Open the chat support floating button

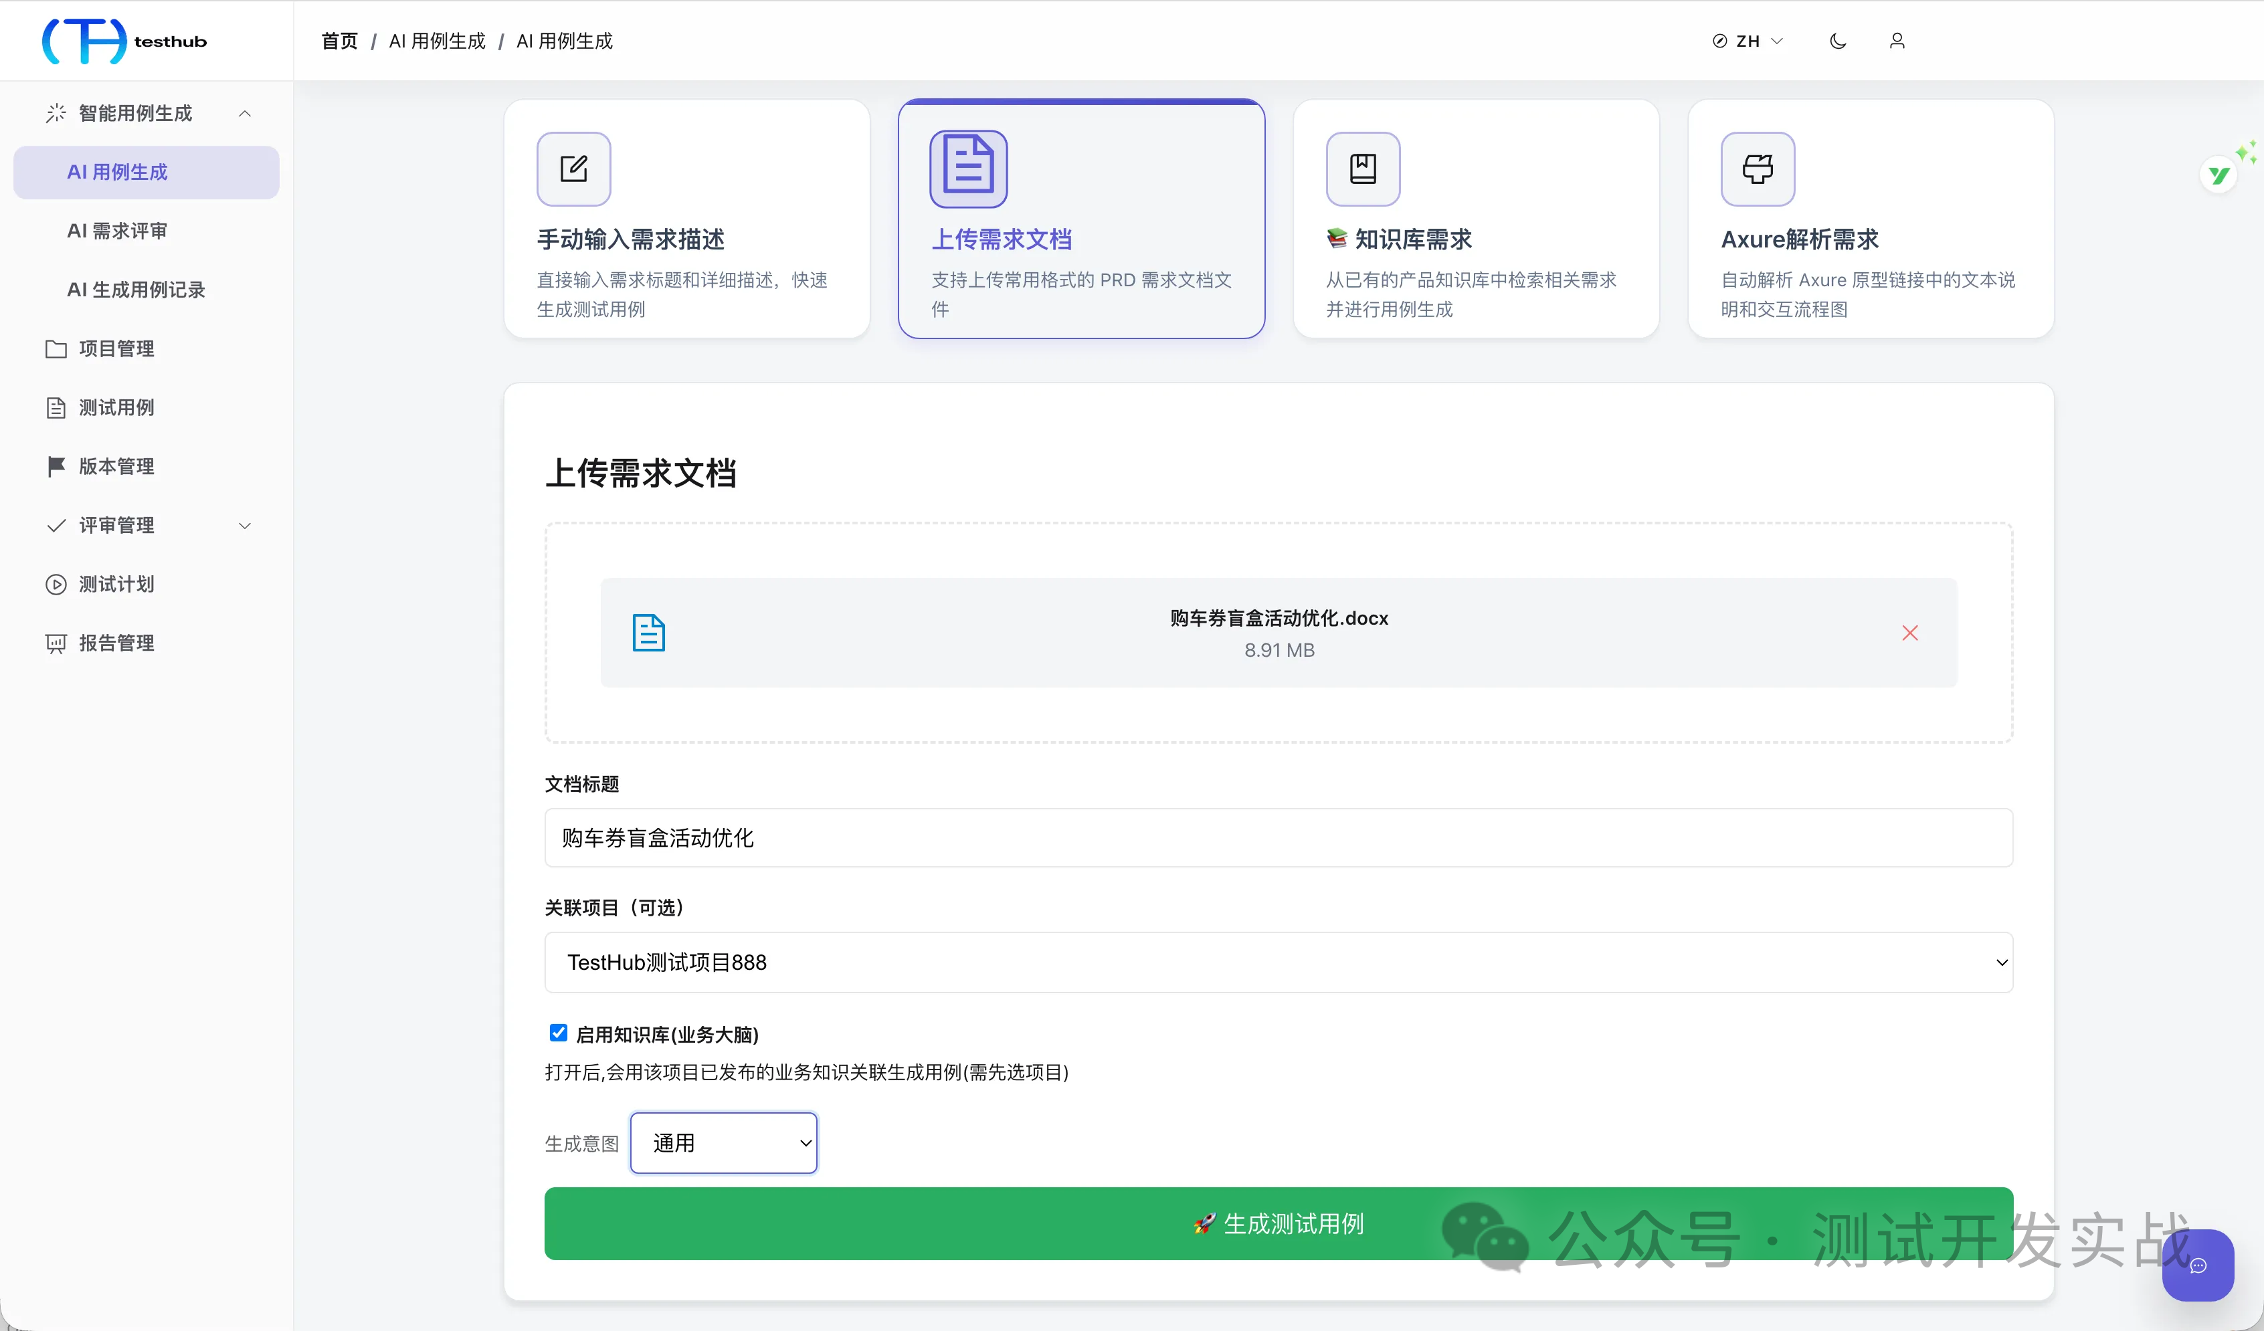point(2198,1265)
